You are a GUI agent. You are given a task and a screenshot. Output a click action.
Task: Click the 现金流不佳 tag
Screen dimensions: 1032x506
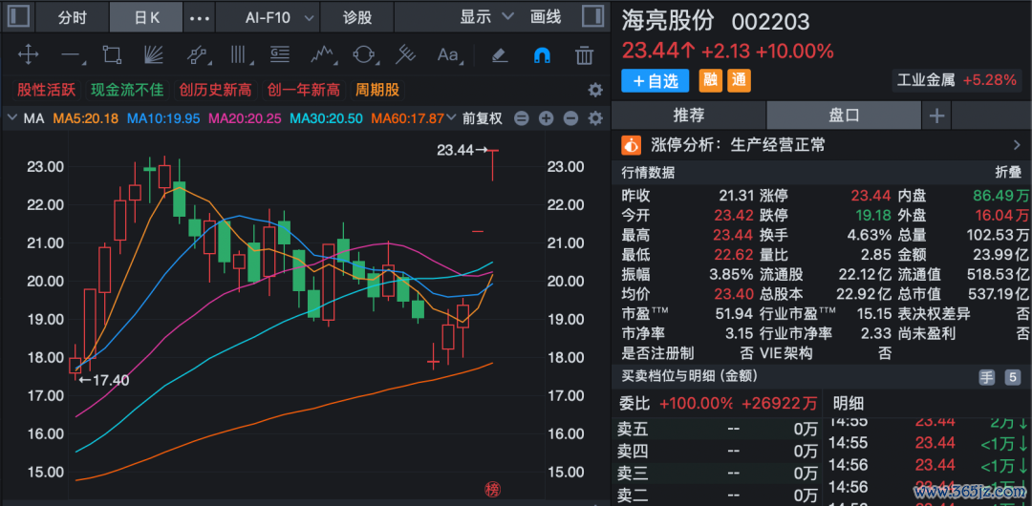(127, 90)
